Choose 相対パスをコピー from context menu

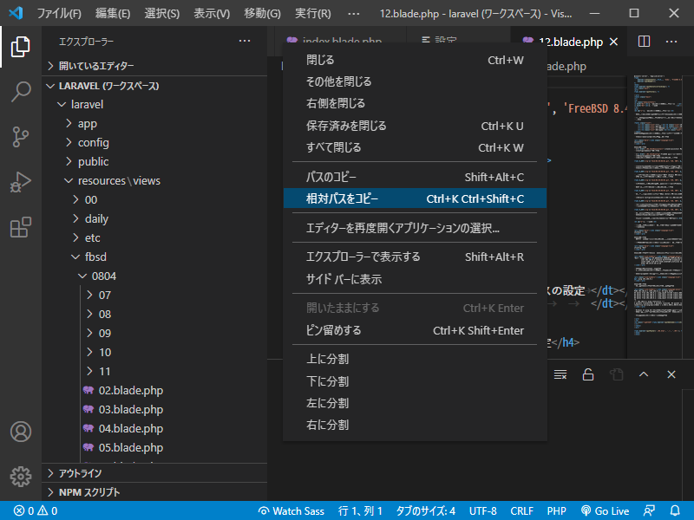point(342,198)
